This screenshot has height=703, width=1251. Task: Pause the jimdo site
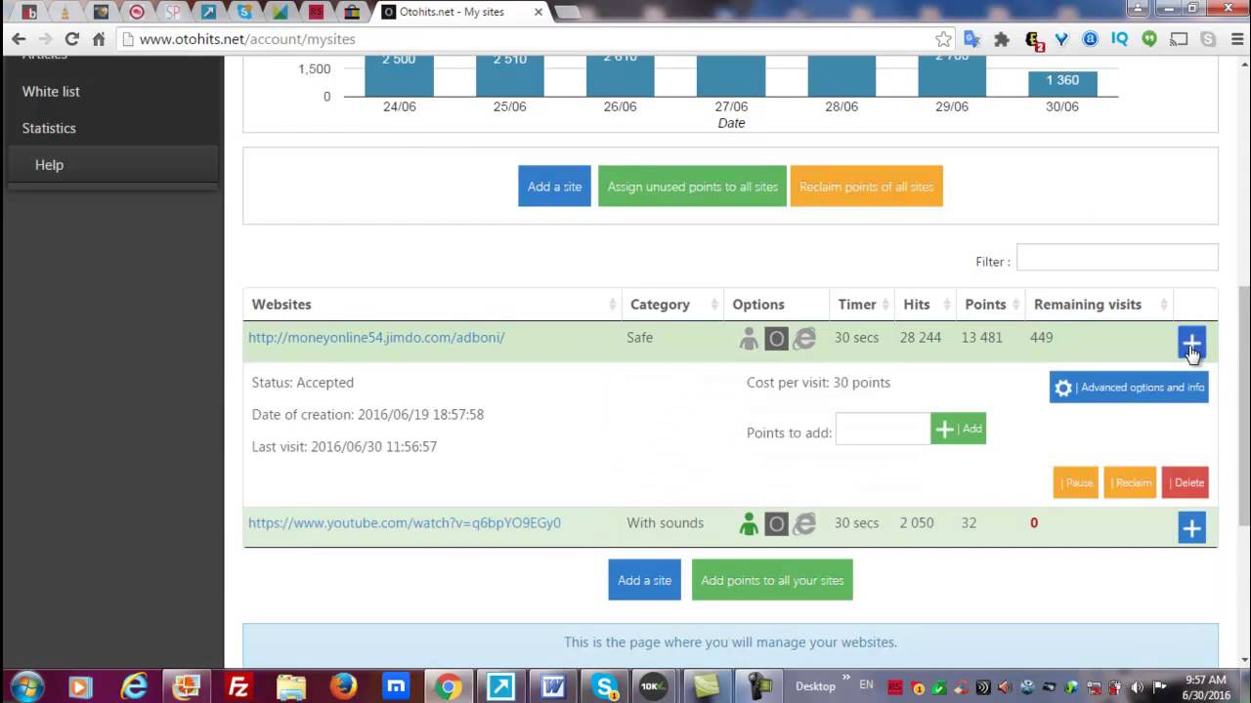point(1076,482)
